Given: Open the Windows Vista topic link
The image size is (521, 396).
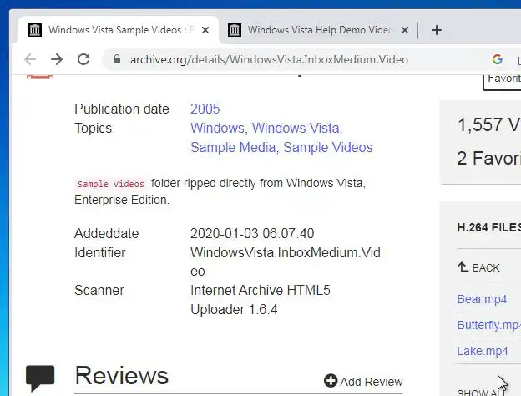Looking at the screenshot, I should (x=296, y=128).
